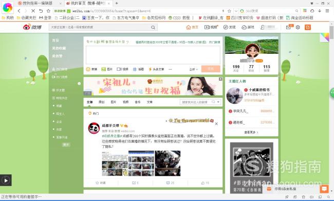
Task: Open 视频 in Weibo top navigation
Action: (x=211, y=27)
